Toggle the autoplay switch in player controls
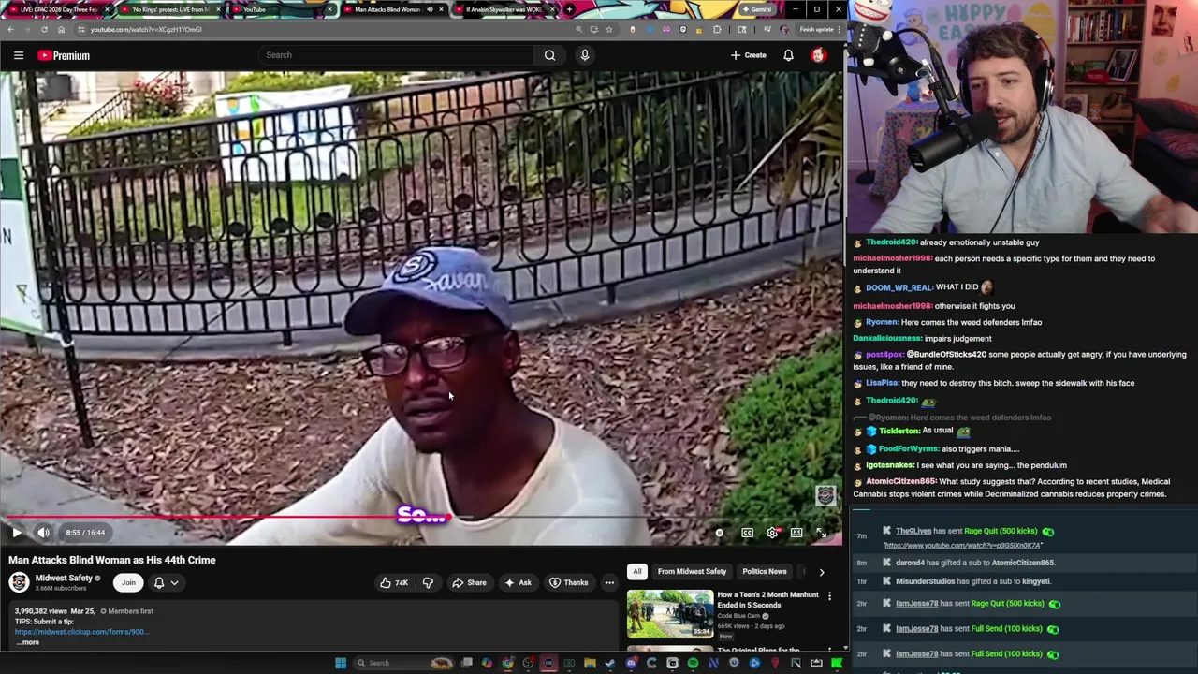 click(x=720, y=533)
